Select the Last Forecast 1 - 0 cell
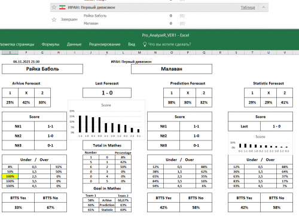Image resolution: width=299 pixels, height=217 pixels. pyautogui.click(x=107, y=93)
